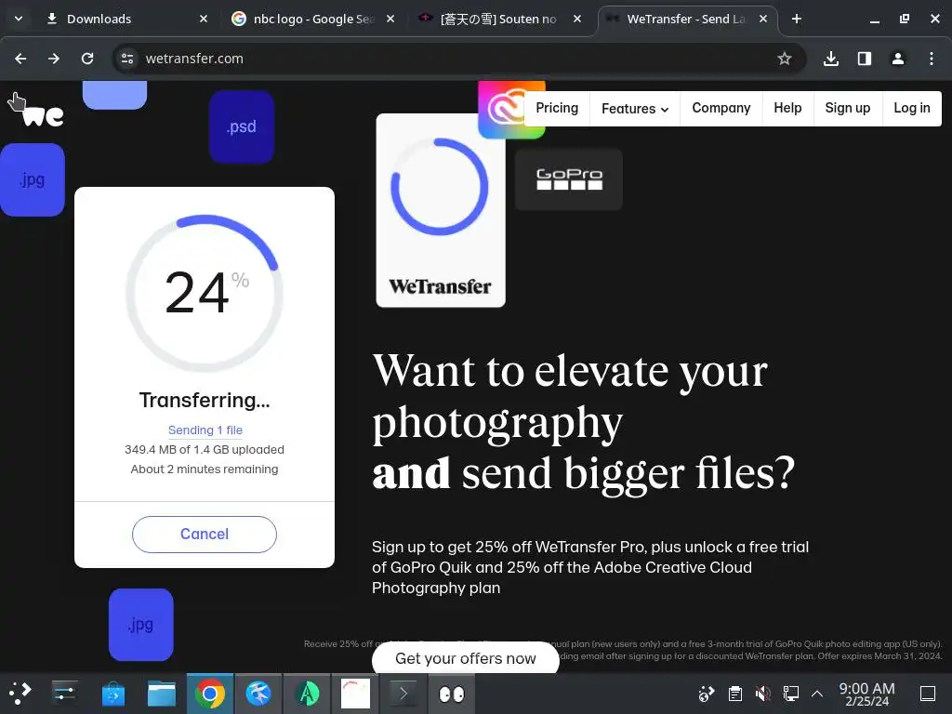Open the Discover software store icon
The height and width of the screenshot is (714, 952).
pyautogui.click(x=112, y=694)
